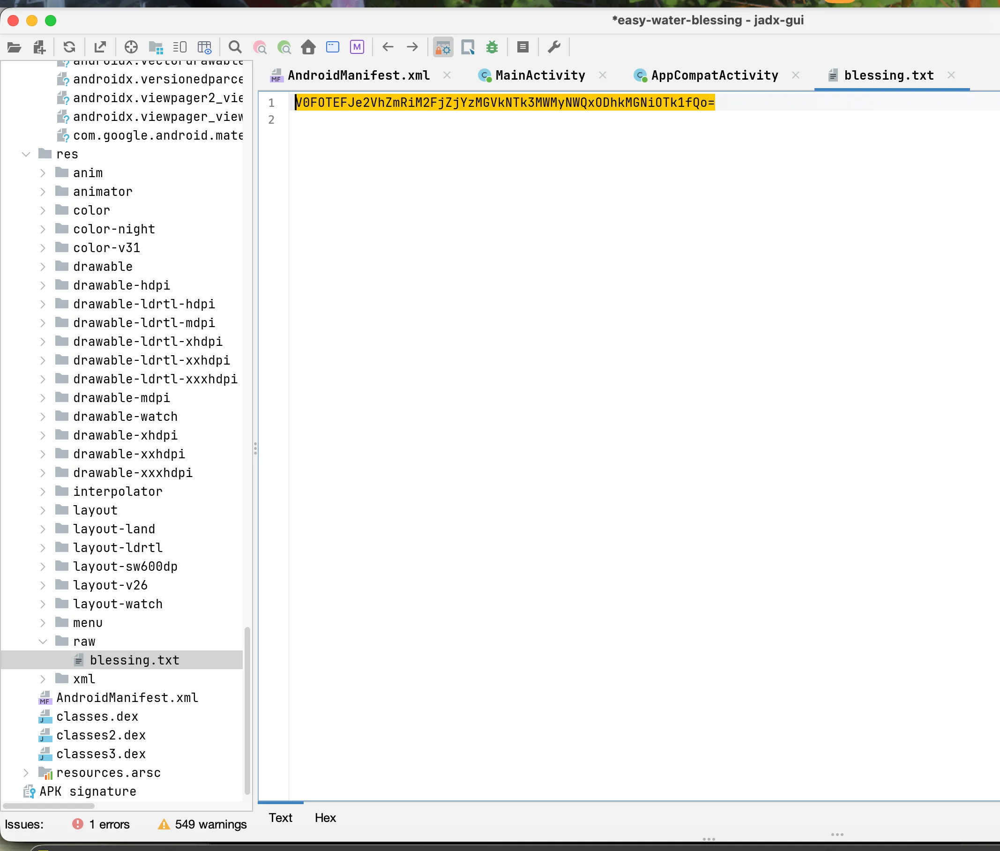
Task: Select classes2.dex in the tree
Action: (101, 735)
